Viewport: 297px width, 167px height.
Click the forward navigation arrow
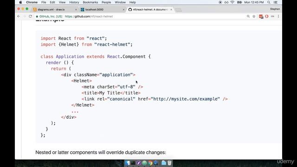pyautogui.click(x=25, y=16)
